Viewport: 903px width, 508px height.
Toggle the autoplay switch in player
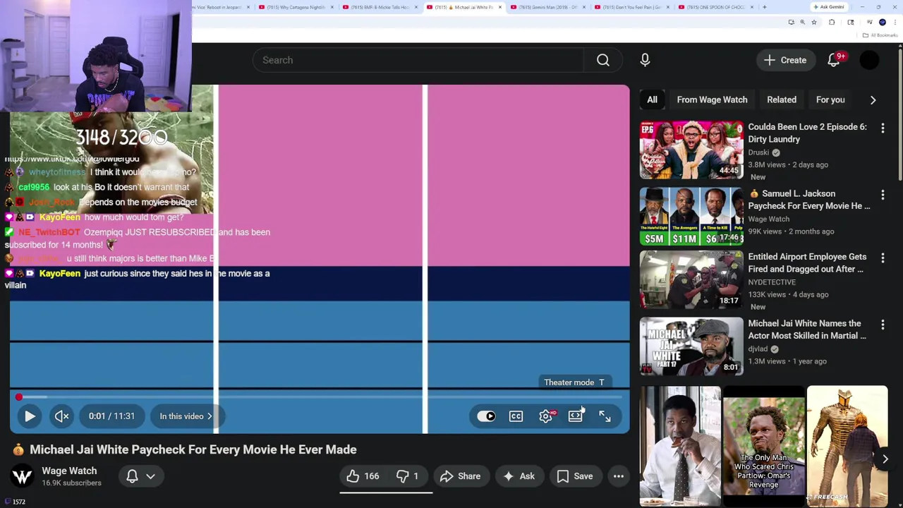[x=486, y=416]
